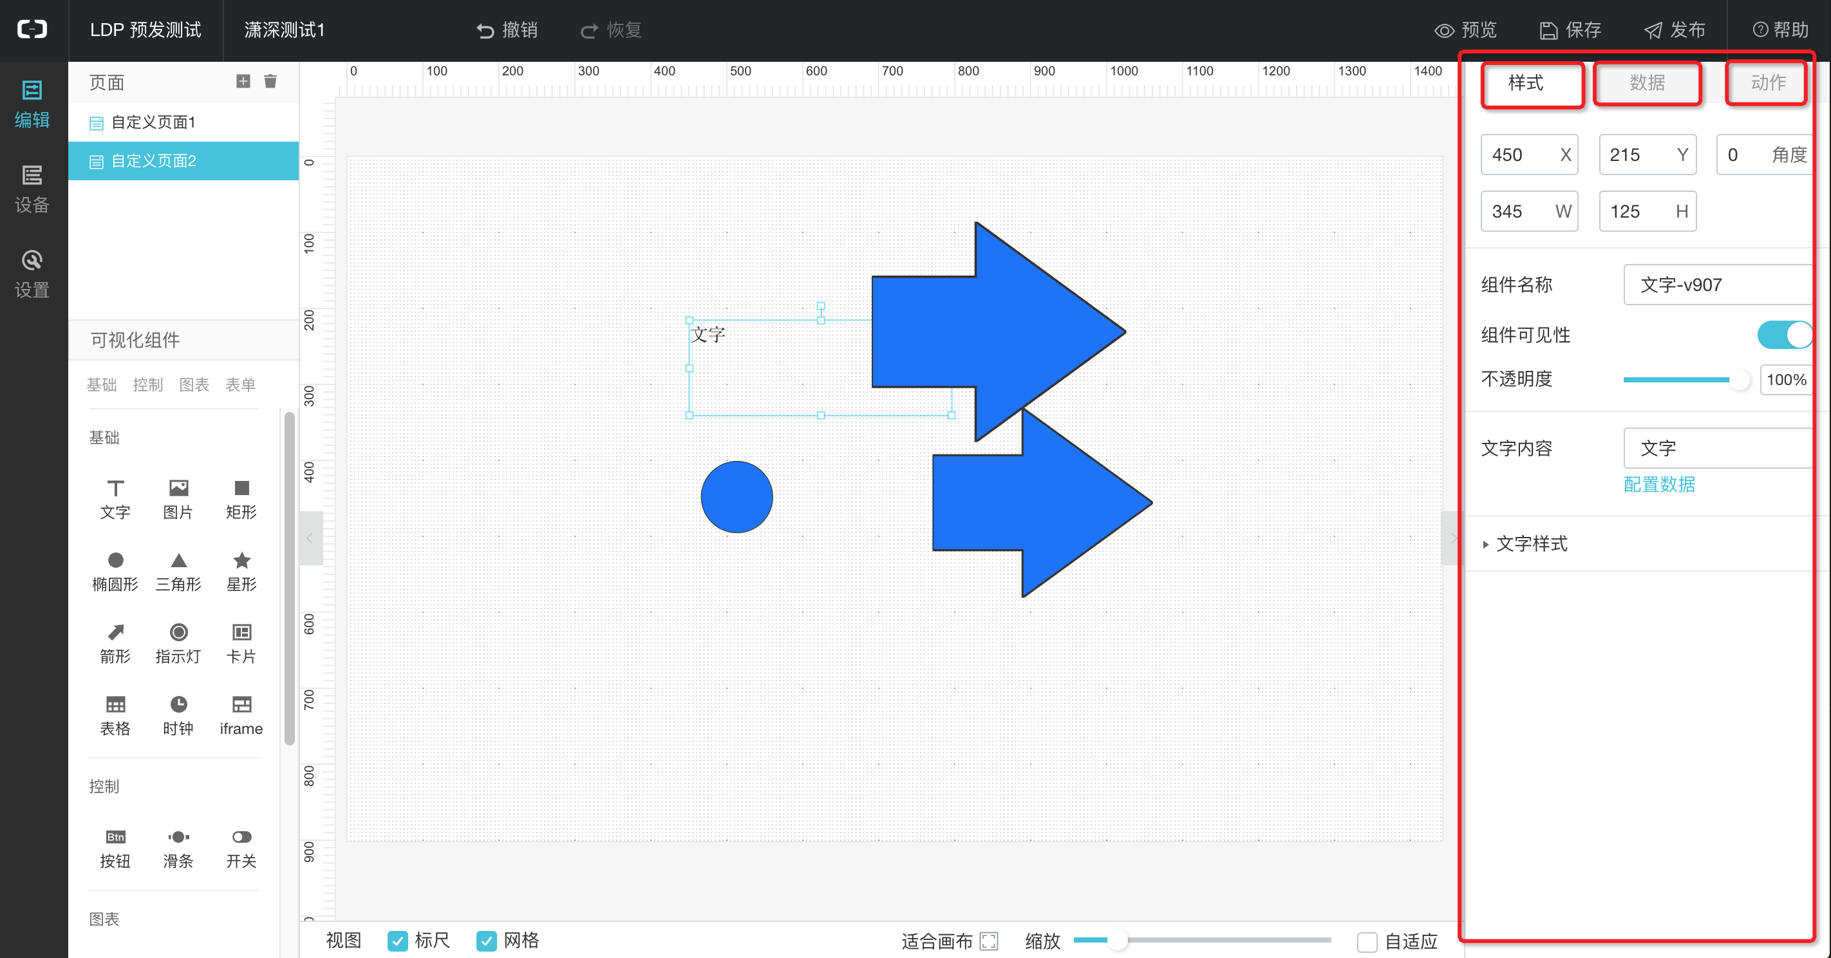Switch to the 数据 data tab
The width and height of the screenshot is (1831, 958).
tap(1647, 83)
